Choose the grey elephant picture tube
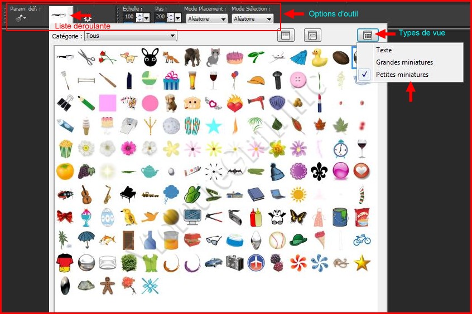This screenshot has height=314, width=472. [192, 56]
